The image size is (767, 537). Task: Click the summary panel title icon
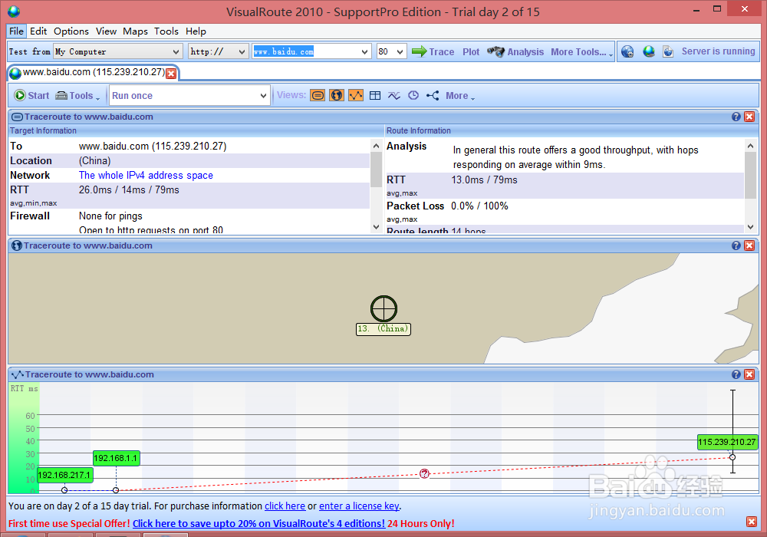(x=17, y=117)
